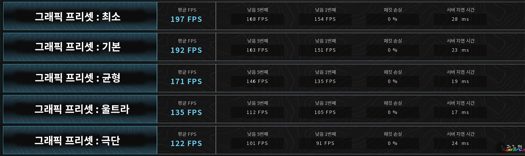The image size is (525, 156).
Task: Open the 그래픽 프리셋 : 울트라 preset panel
Action: [80, 110]
